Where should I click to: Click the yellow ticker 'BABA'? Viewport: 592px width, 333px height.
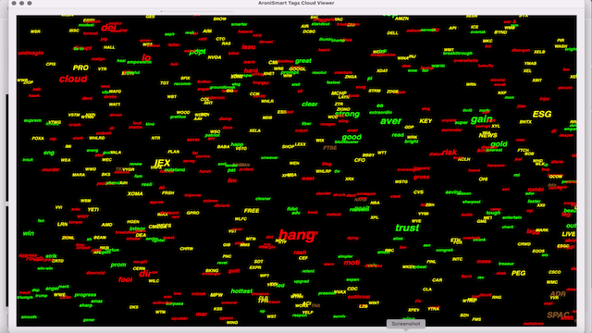point(223,147)
